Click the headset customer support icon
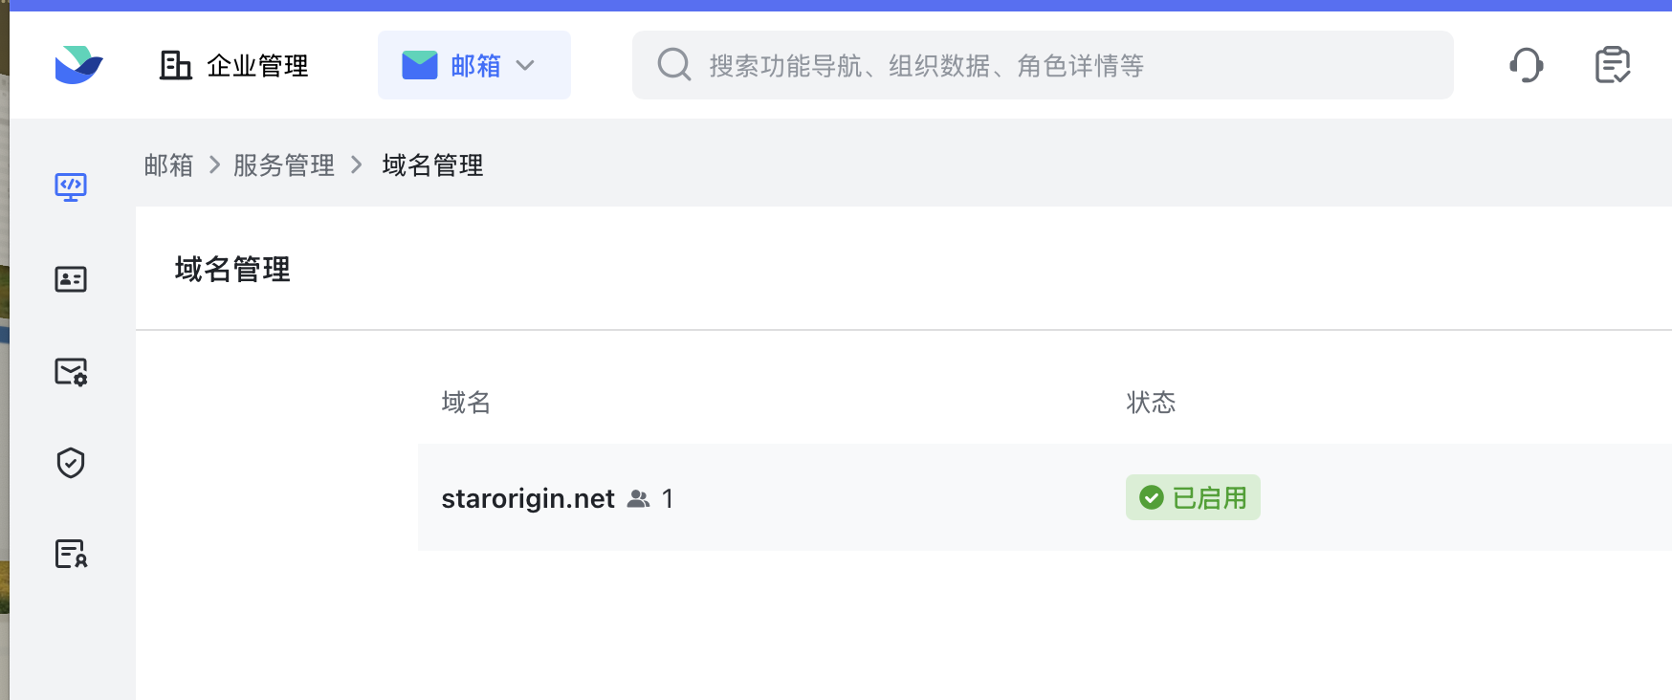 tap(1527, 65)
